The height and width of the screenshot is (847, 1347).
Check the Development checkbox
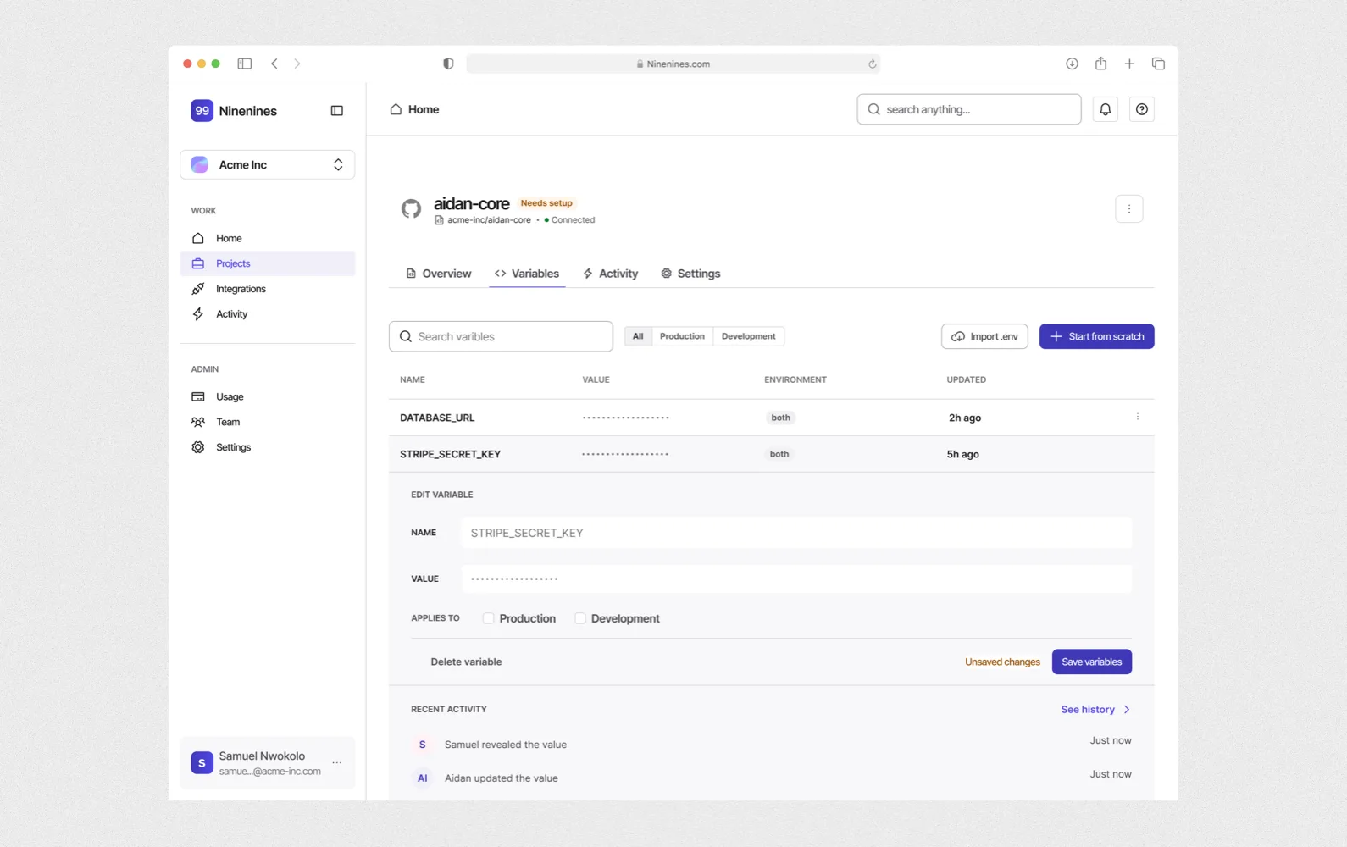point(580,618)
